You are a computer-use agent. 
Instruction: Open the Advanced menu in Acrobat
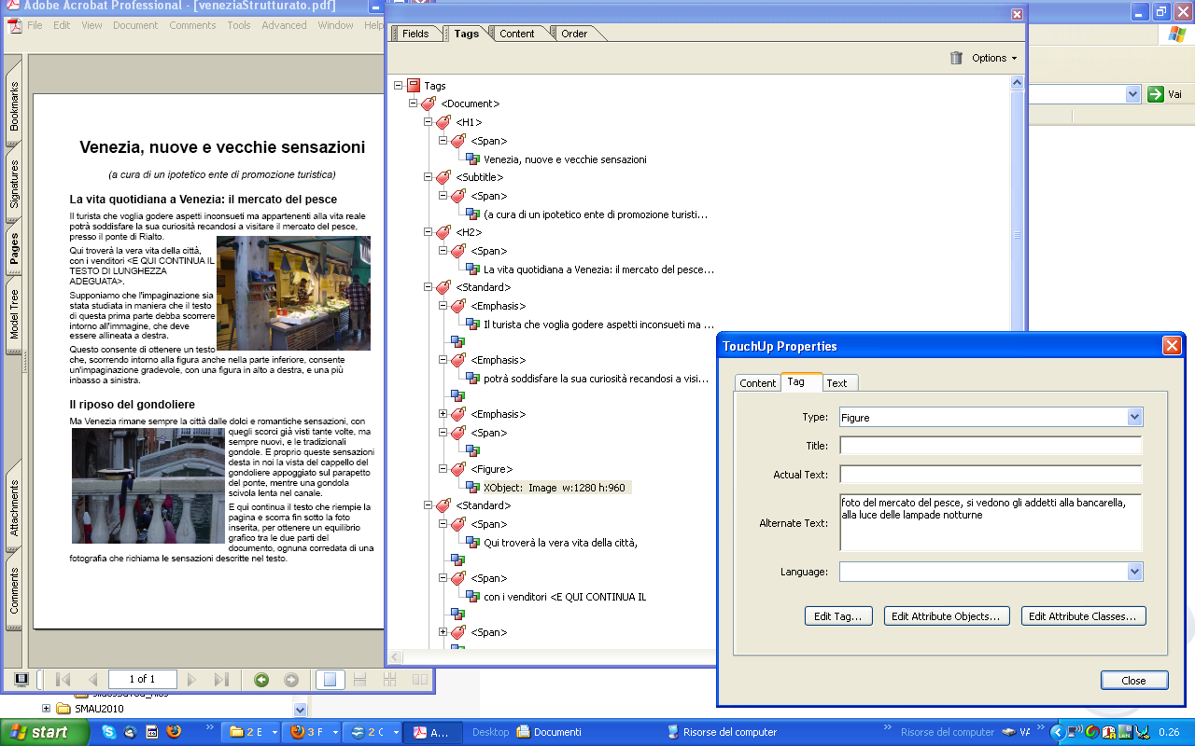[x=284, y=25]
